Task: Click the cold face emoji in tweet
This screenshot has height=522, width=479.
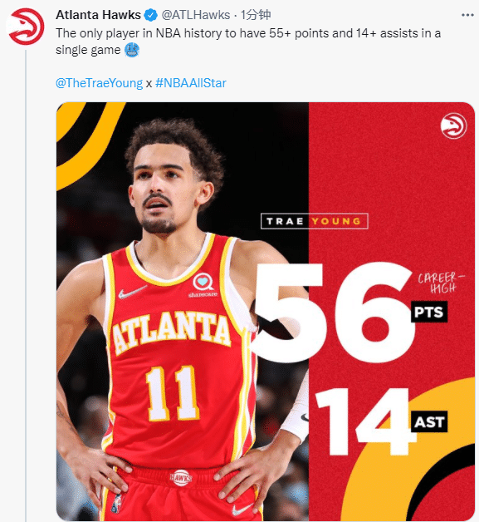Action: click(132, 50)
